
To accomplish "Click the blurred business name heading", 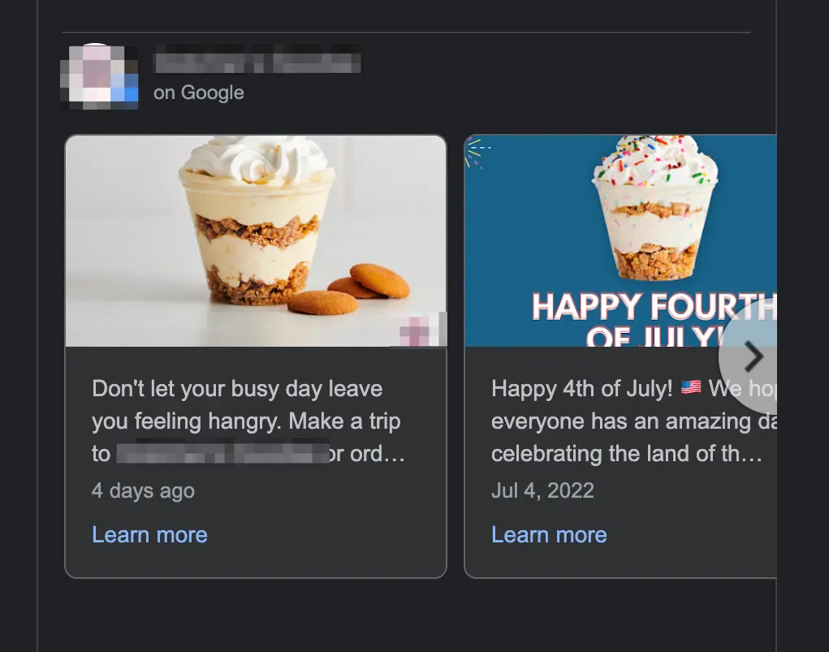I will pyautogui.click(x=257, y=63).
